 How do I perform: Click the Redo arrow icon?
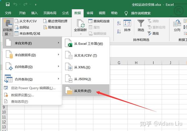point(26,4)
